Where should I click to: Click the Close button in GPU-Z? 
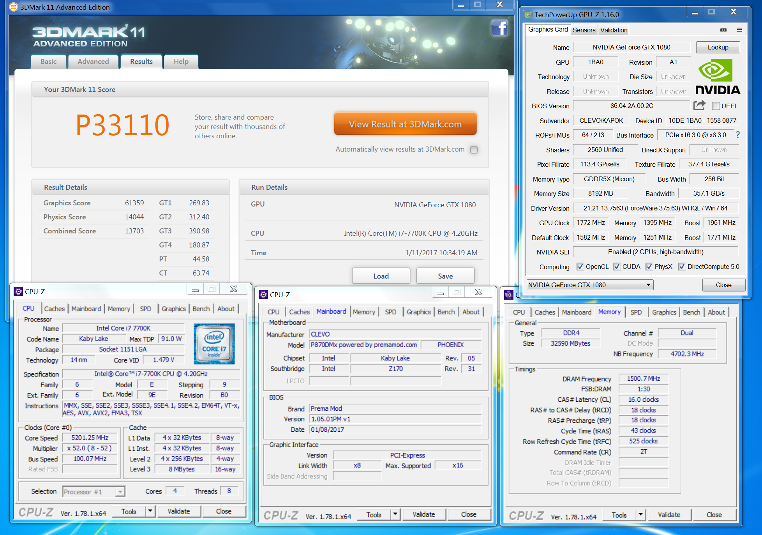point(723,285)
